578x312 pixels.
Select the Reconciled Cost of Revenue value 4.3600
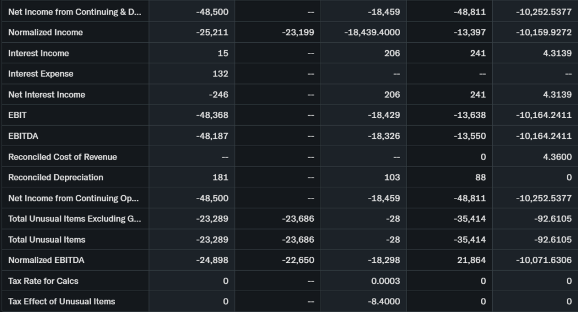click(557, 157)
